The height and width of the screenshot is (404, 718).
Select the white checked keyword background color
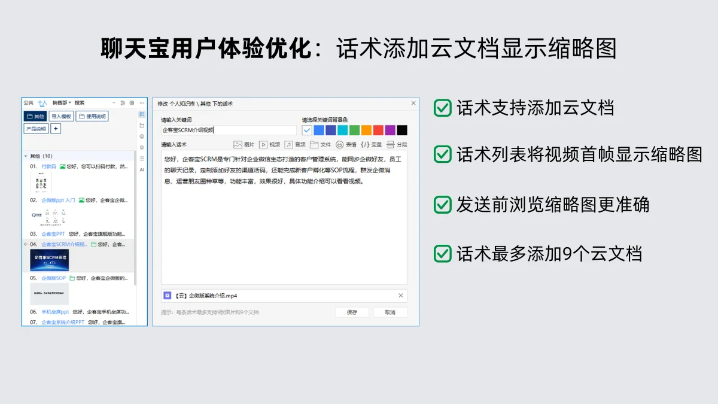point(307,130)
